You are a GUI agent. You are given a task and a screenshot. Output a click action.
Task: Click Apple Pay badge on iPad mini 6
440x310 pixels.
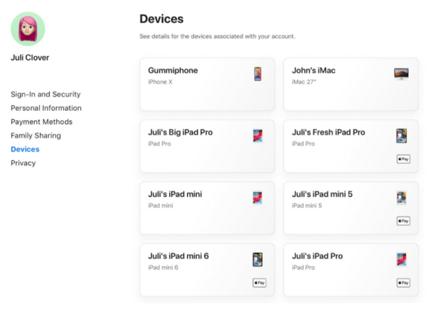tap(259, 283)
